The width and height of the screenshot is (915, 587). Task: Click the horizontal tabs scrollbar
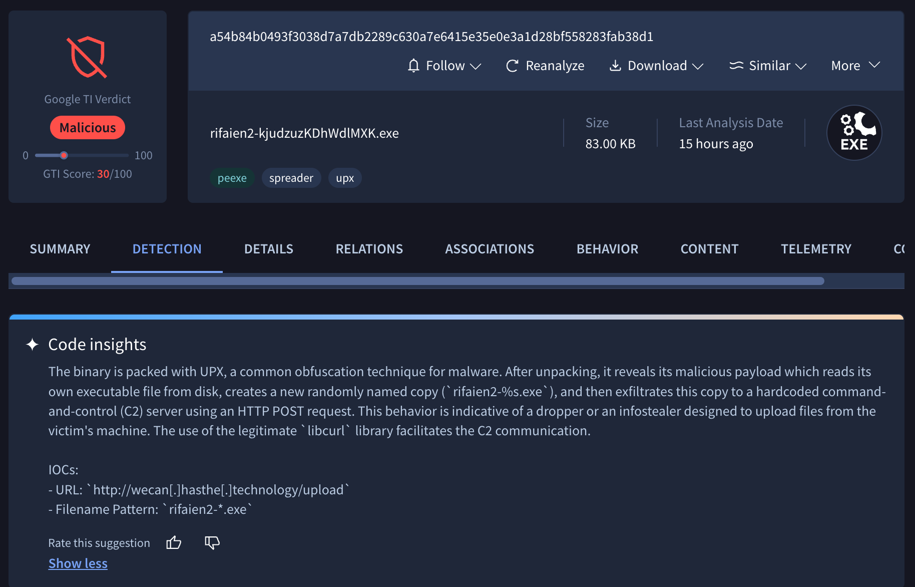(x=417, y=281)
